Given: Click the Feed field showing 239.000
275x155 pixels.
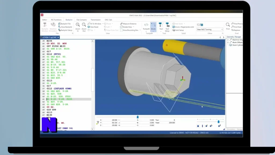Looking at the screenshot, I should [168, 123].
